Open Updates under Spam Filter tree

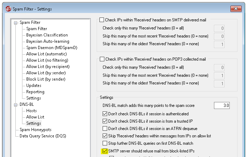(34, 86)
